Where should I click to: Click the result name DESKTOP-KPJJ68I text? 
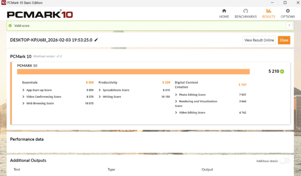coord(51,40)
